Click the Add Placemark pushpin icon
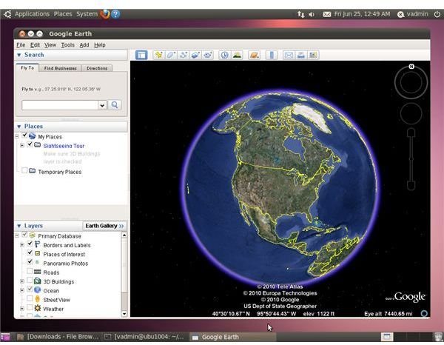Viewport: 444px width, 345px height. tap(159, 55)
